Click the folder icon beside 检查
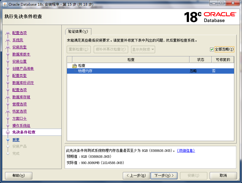Screen dimensions: 242x183 74,66
